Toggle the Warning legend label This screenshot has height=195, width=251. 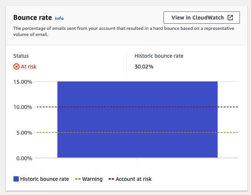tap(92, 179)
